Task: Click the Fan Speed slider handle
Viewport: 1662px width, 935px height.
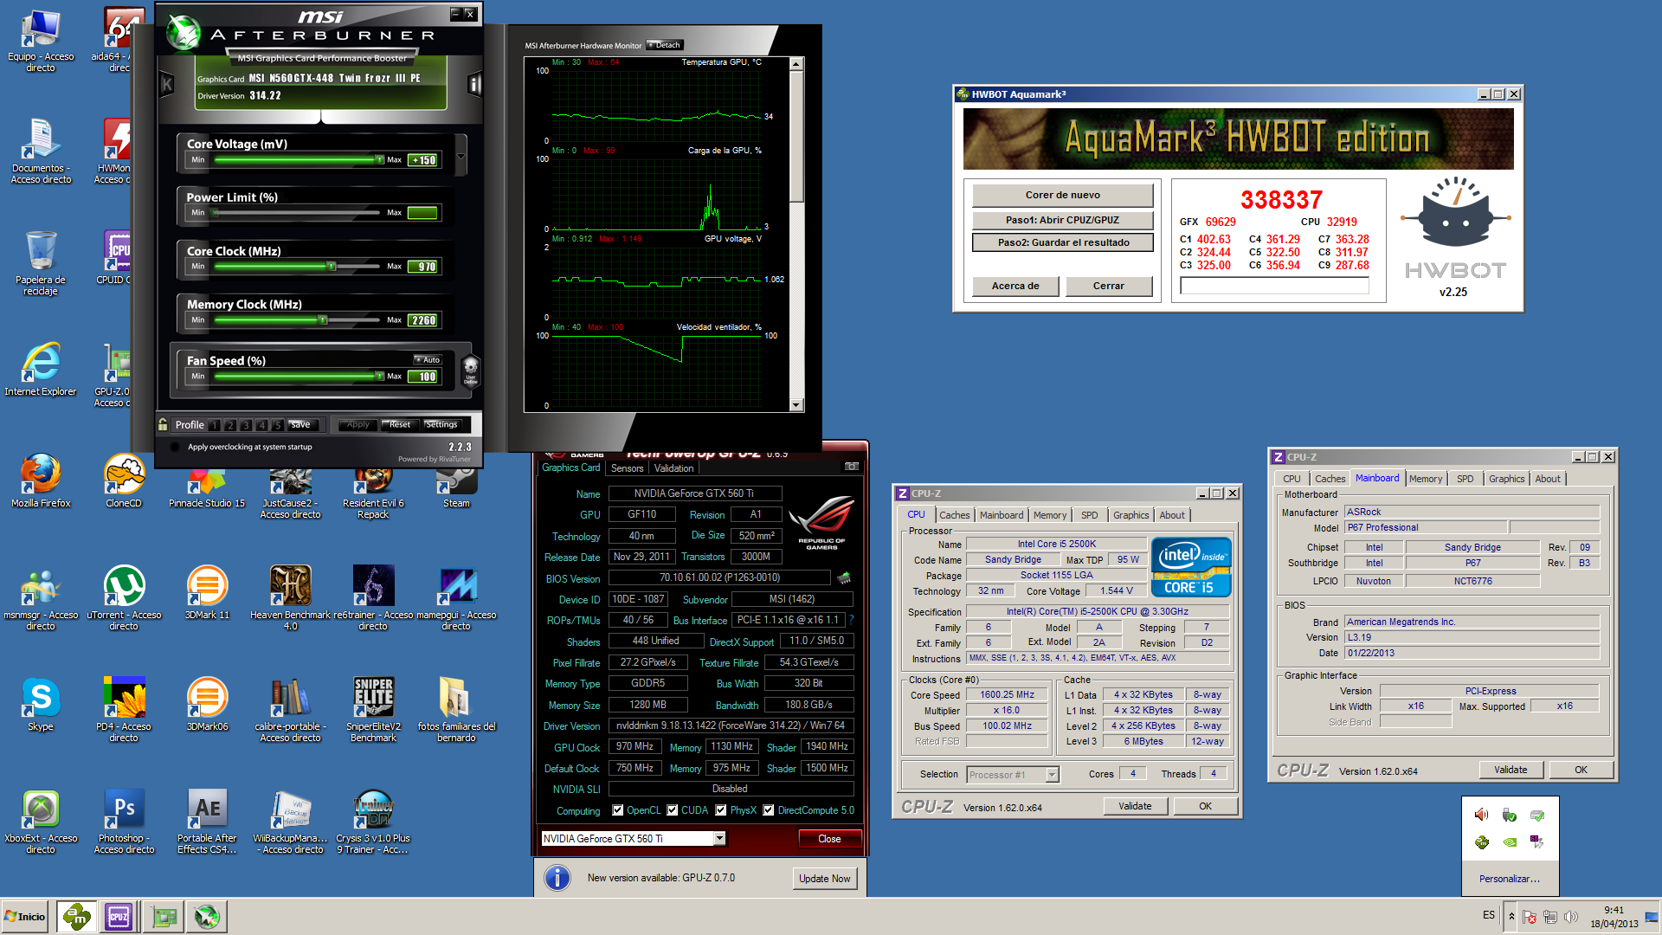Action: point(379,376)
